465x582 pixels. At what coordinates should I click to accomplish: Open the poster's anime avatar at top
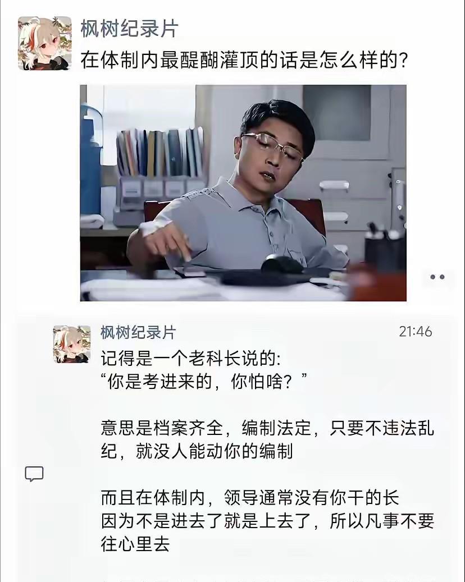pos(44,43)
